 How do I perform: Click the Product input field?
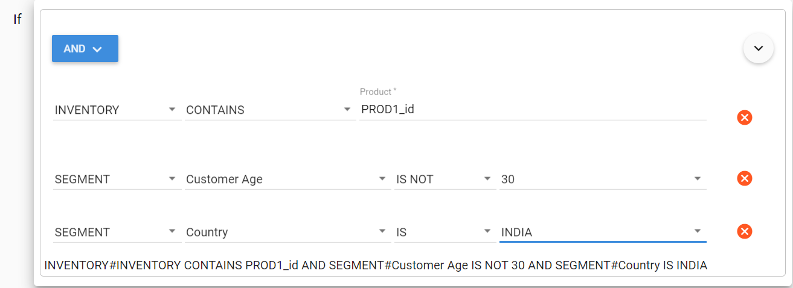[x=531, y=110]
